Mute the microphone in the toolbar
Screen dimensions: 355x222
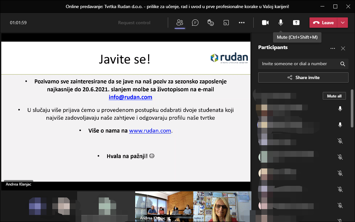281,23
